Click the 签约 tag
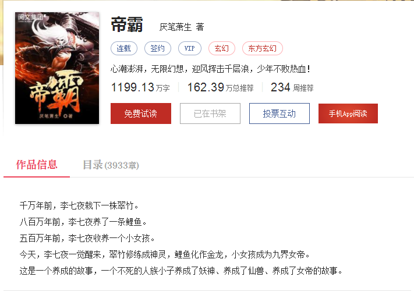Viewport: 414px width, 291px height. coord(158,48)
